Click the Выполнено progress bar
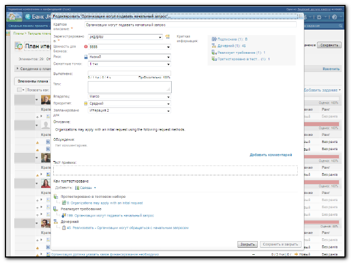 coord(129,73)
